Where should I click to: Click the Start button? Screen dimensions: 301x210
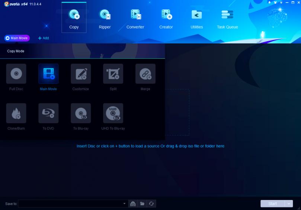tap(273, 204)
